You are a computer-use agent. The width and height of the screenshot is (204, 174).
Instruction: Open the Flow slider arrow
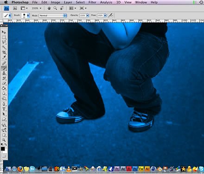[x=105, y=15]
